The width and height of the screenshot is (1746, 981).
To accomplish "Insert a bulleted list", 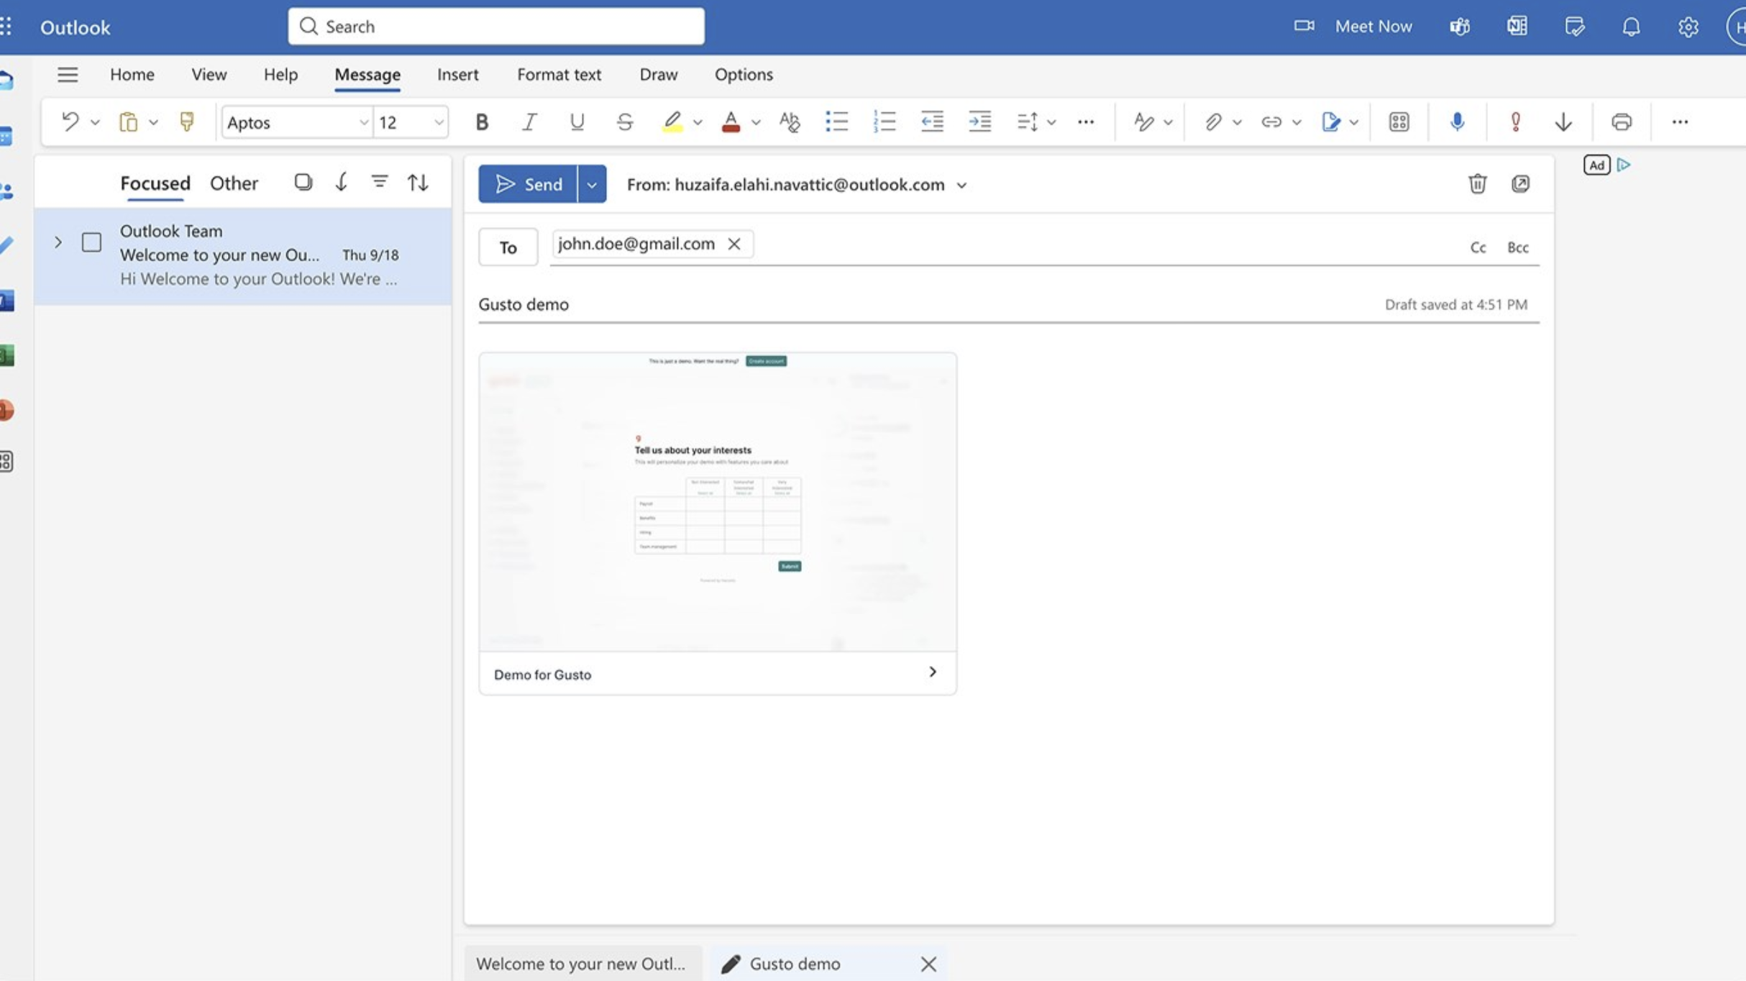I will [836, 122].
